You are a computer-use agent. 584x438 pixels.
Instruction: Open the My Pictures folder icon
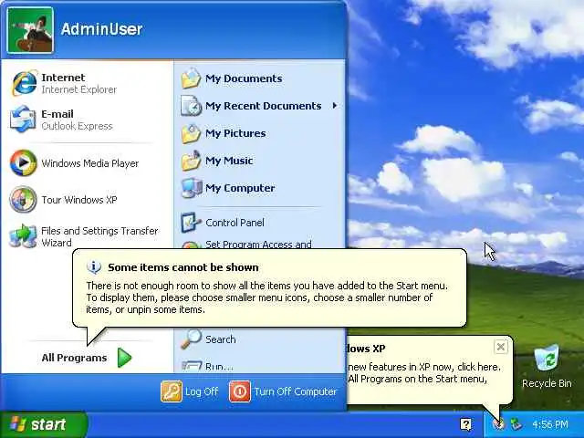191,133
